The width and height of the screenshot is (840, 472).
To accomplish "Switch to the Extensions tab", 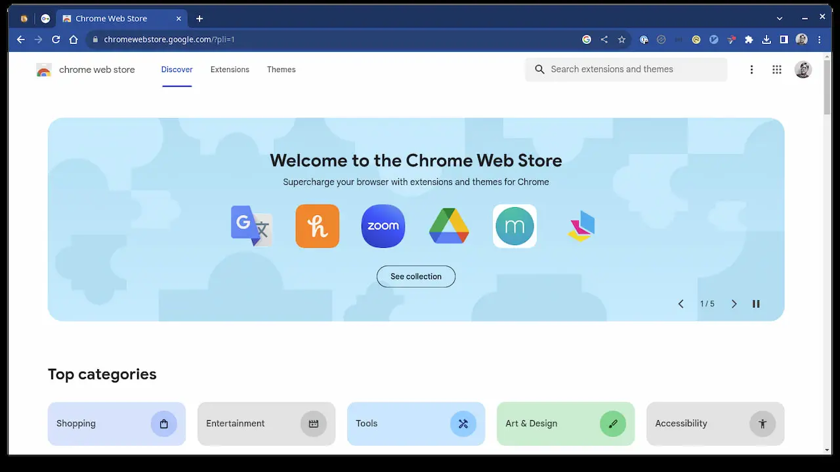I will point(230,69).
